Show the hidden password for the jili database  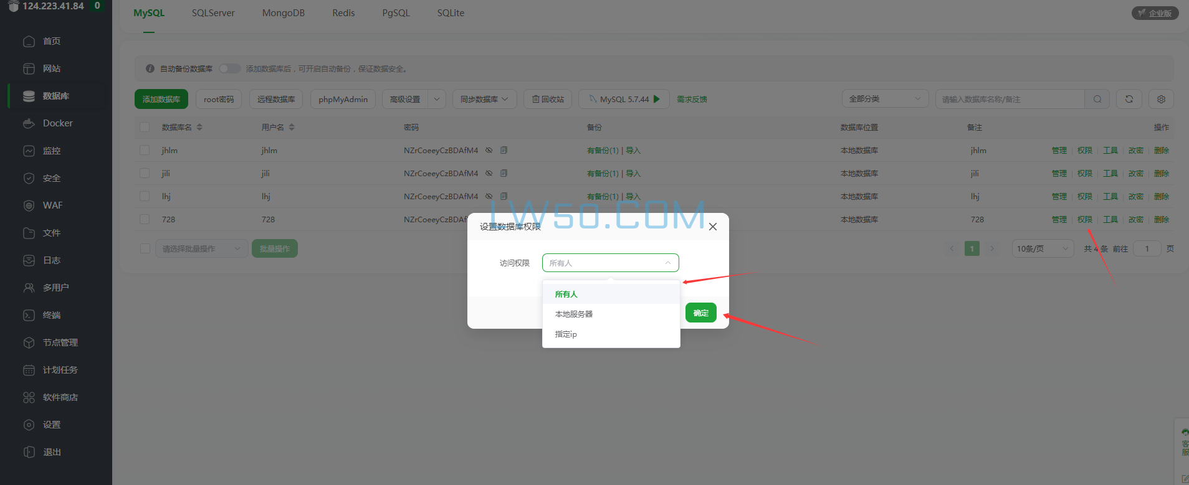pyautogui.click(x=489, y=173)
